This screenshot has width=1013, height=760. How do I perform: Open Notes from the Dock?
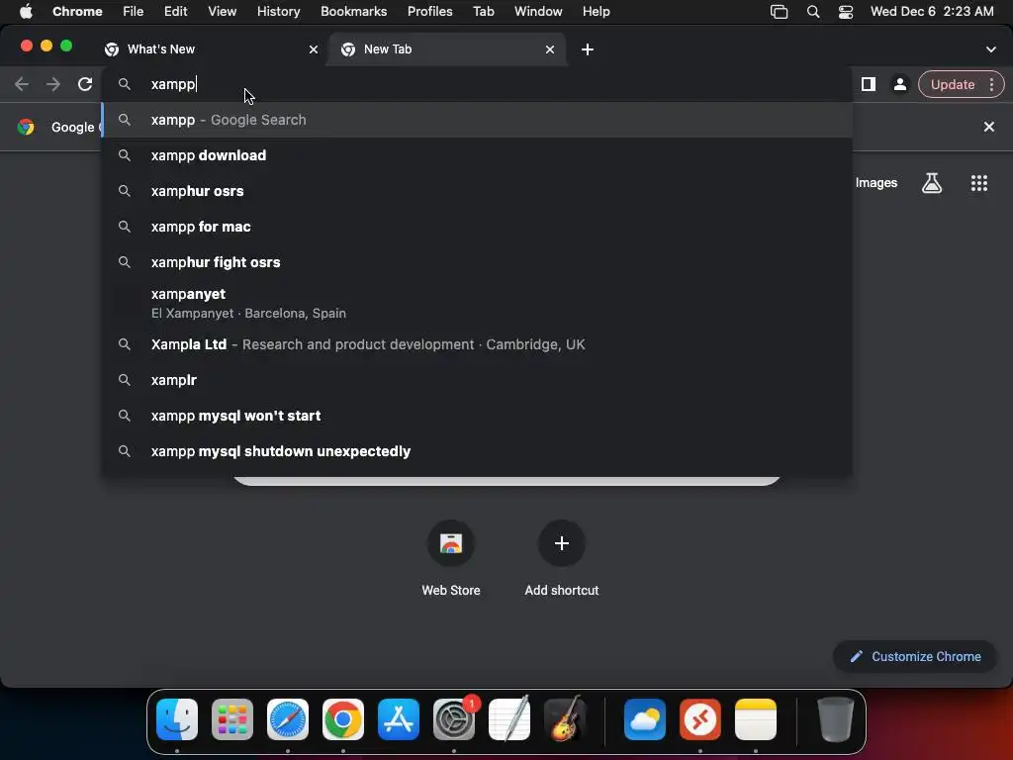pos(755,719)
